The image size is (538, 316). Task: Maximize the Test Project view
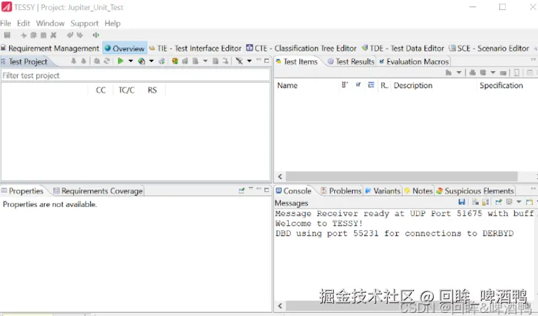[266, 61]
